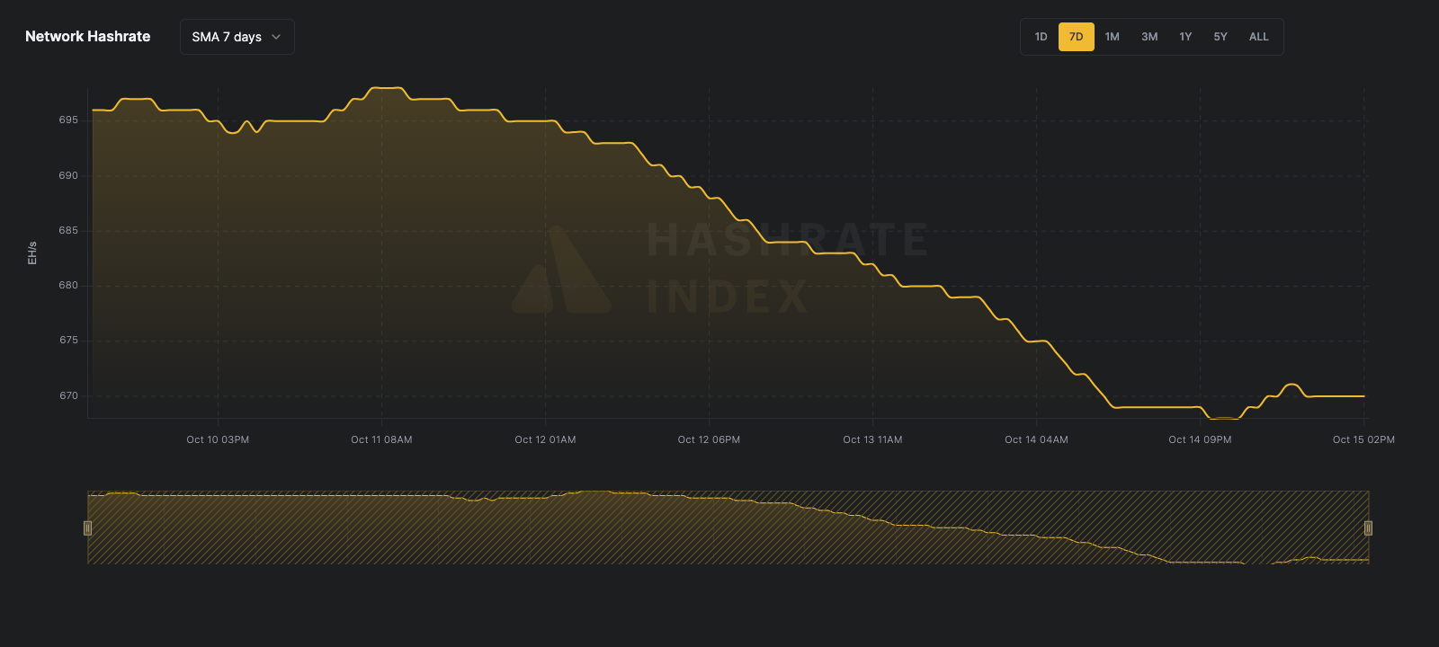Click the Oct 12 01AM axis label
The height and width of the screenshot is (647, 1439).
[545, 439]
